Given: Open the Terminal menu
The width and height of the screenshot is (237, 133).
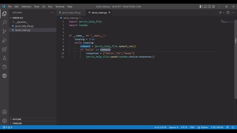Looking at the screenshot, I should (x=60, y=7).
